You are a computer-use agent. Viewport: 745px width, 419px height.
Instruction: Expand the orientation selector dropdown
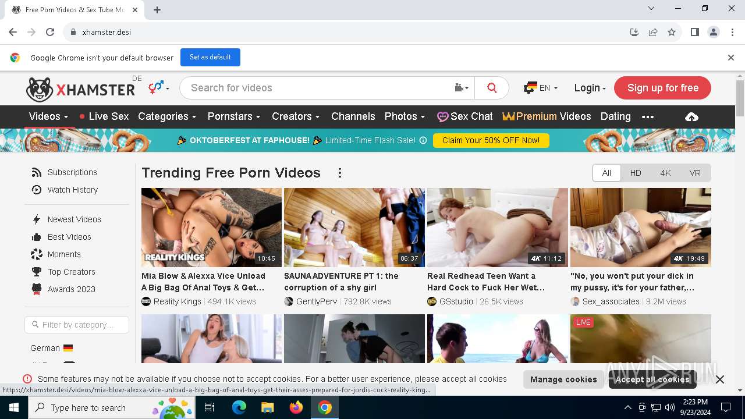pyautogui.click(x=158, y=88)
